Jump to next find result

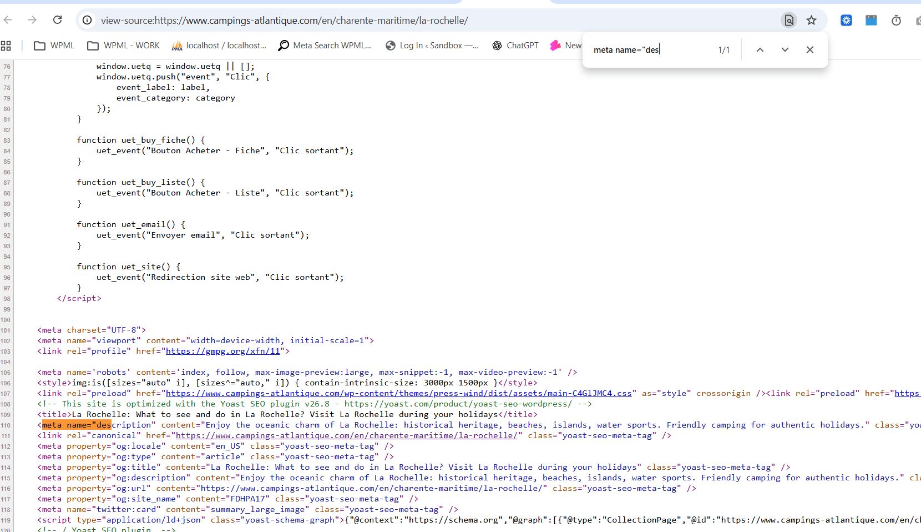click(x=785, y=50)
